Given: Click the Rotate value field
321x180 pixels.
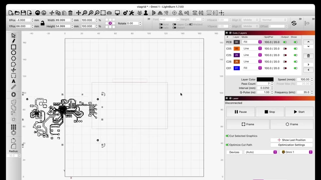Looking at the screenshot, I should click(x=132, y=23).
